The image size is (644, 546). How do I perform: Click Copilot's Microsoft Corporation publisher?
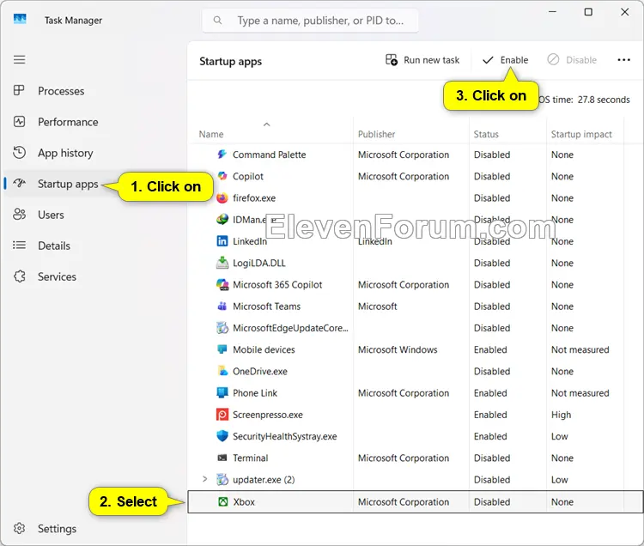[404, 176]
